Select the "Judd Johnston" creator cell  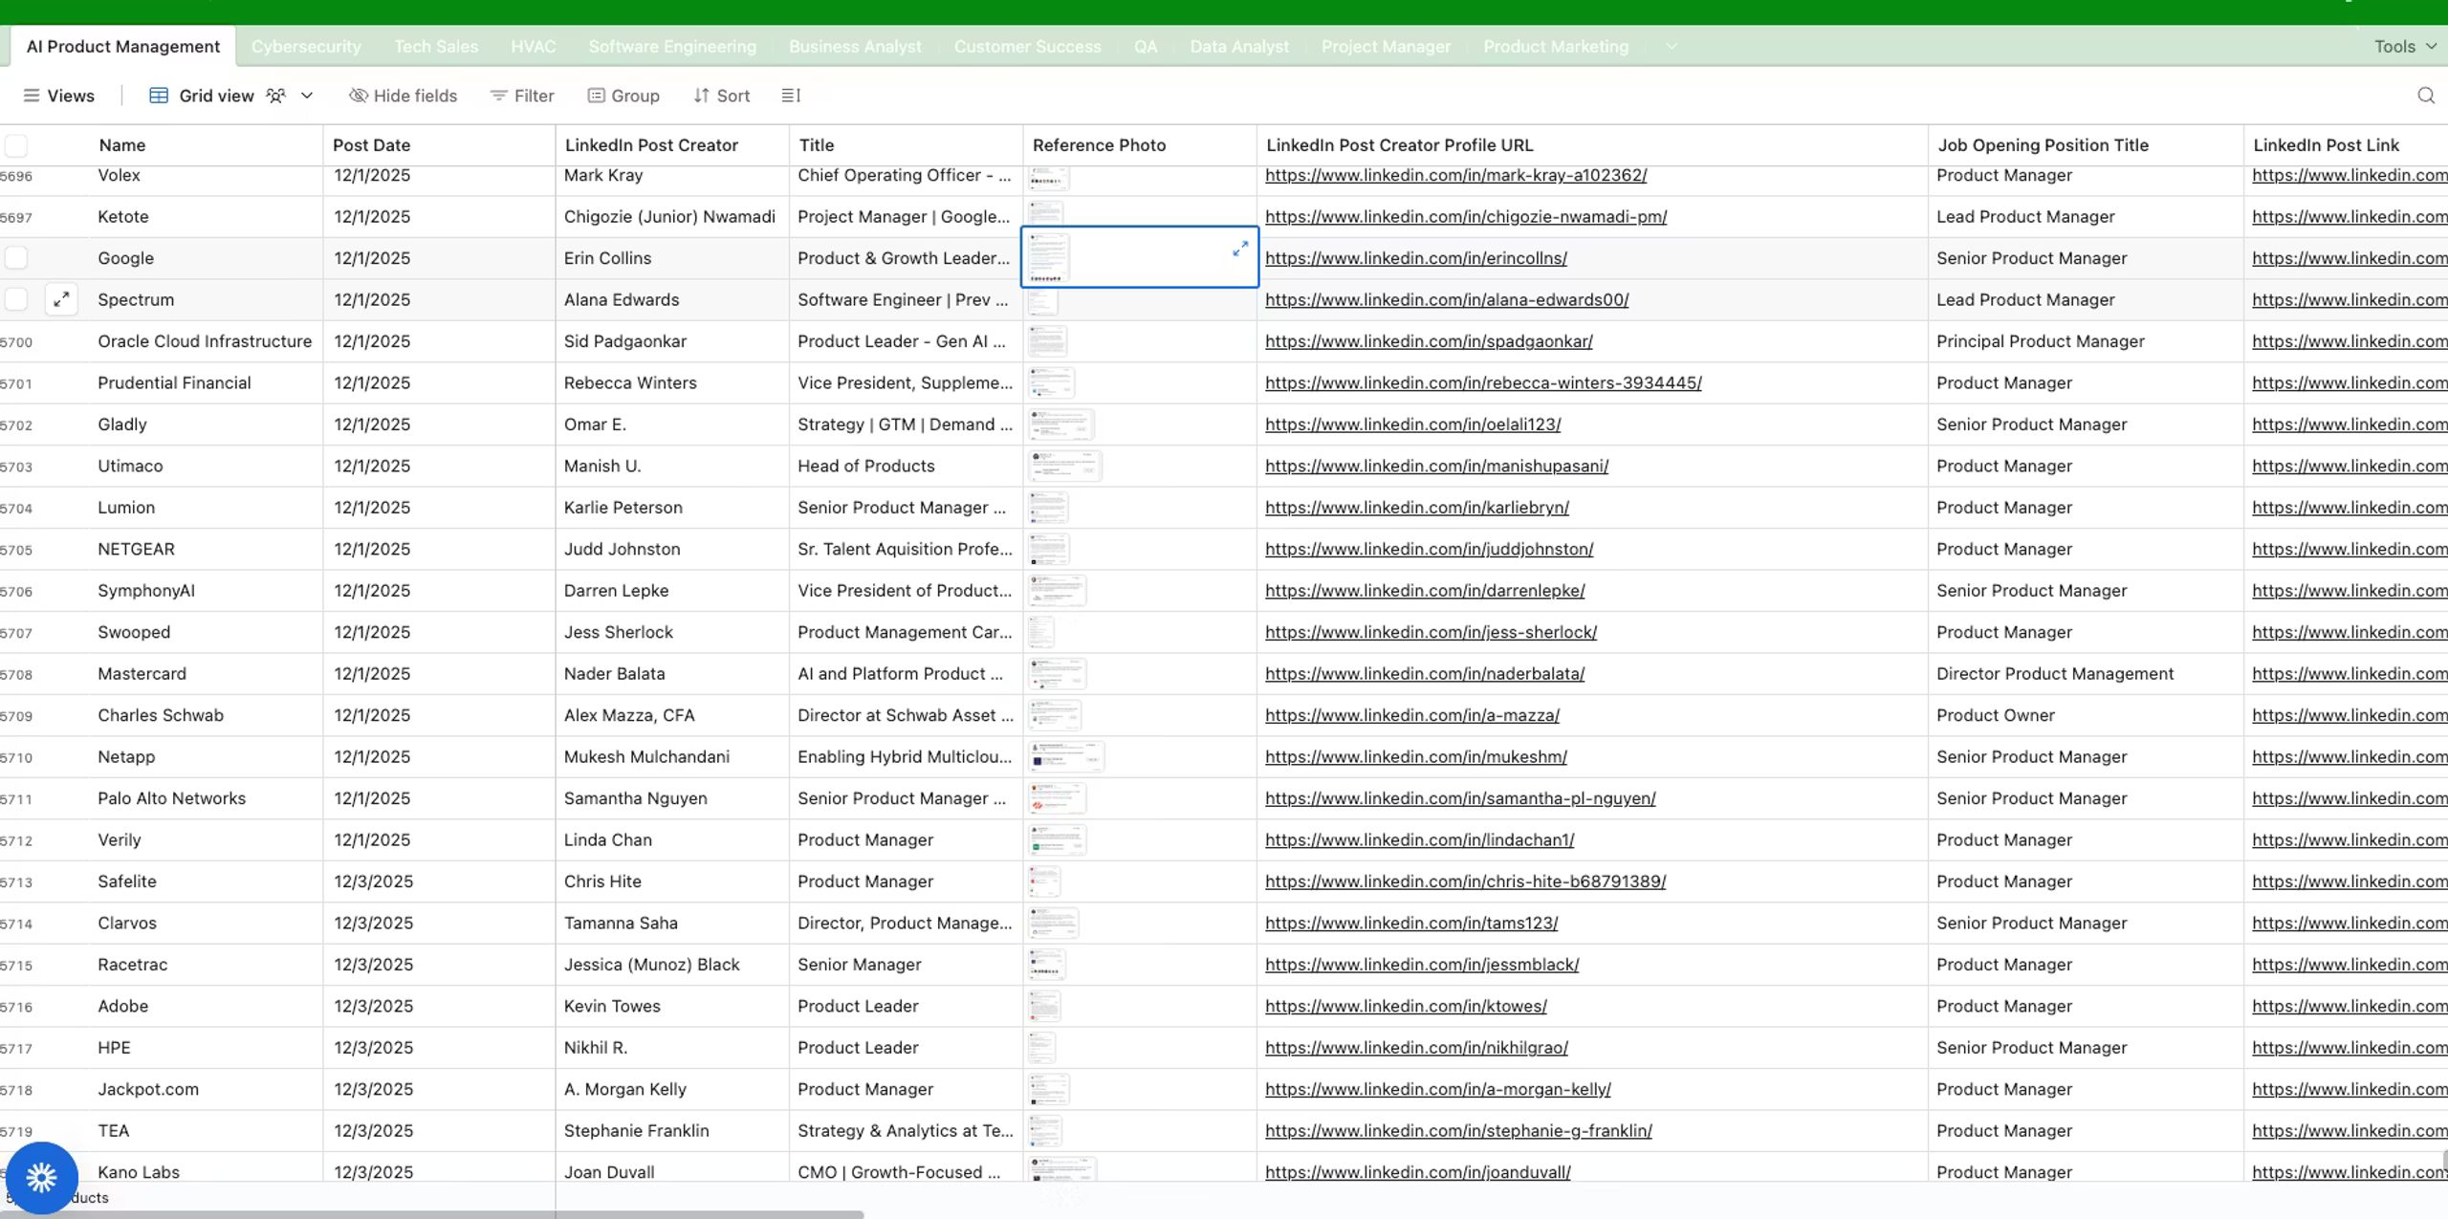point(672,549)
